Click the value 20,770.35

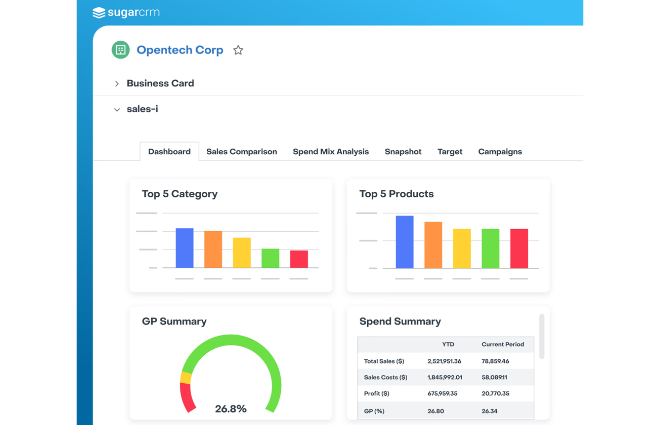[x=495, y=394]
